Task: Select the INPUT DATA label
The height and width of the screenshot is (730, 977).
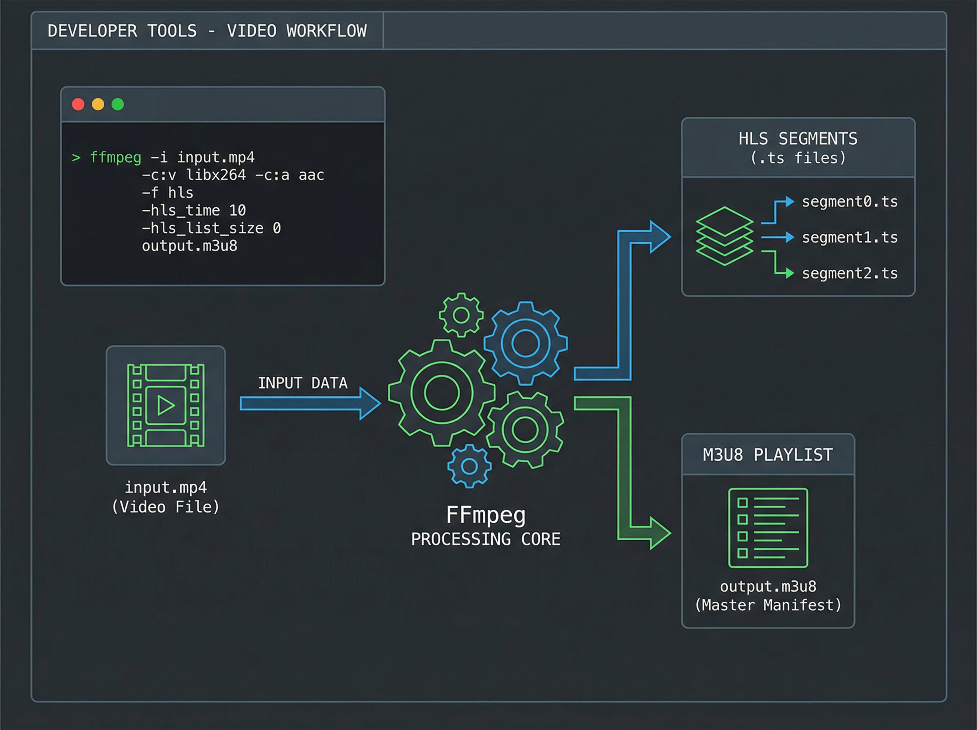Action: pos(303,383)
